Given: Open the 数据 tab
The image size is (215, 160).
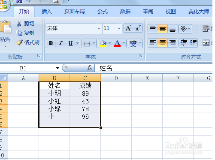Looking at the screenshot, I should click(x=125, y=12).
